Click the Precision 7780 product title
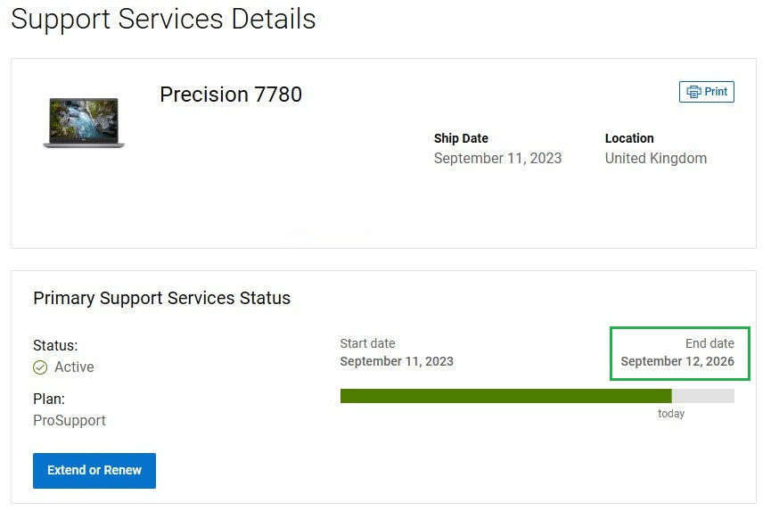This screenshot has width=771, height=511. coord(231,95)
